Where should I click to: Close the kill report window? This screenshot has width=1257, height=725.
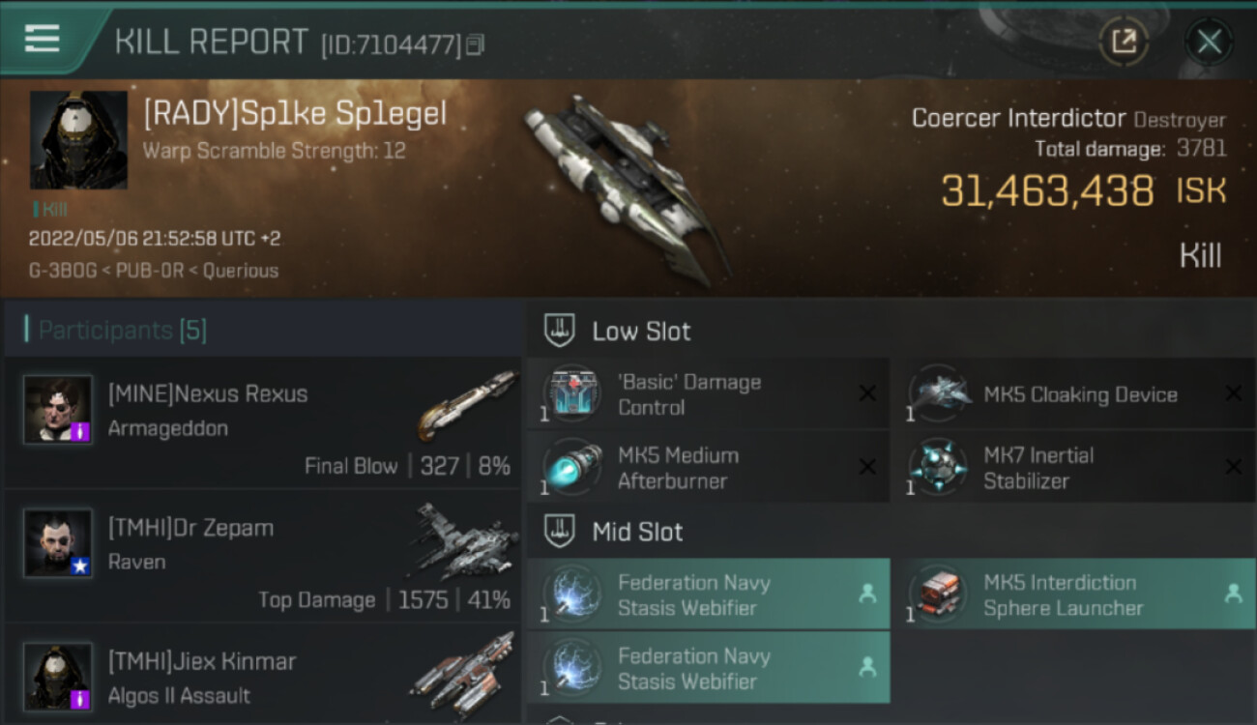click(1209, 42)
